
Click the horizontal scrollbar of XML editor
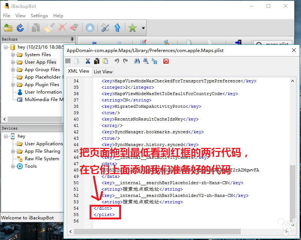pos(157,231)
